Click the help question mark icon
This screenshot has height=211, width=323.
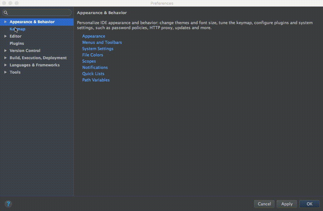point(8,204)
